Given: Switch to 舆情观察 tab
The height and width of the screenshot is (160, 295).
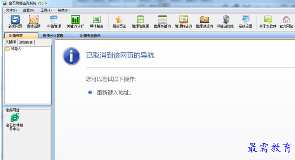Looking at the screenshot, I should pyautogui.click(x=21, y=35).
